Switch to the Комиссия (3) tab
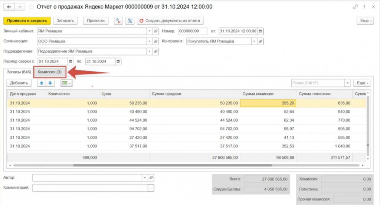380x205 pixels. point(50,72)
